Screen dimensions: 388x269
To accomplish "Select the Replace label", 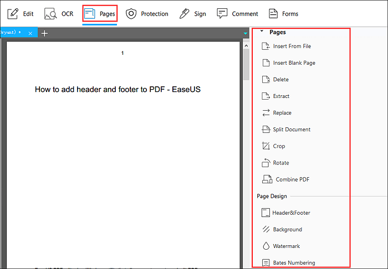I will coord(282,113).
